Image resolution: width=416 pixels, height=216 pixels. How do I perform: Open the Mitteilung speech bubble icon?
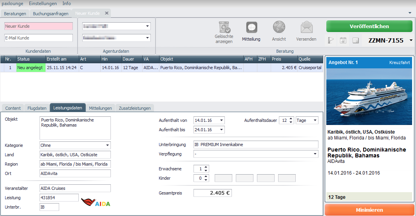coord(251,27)
